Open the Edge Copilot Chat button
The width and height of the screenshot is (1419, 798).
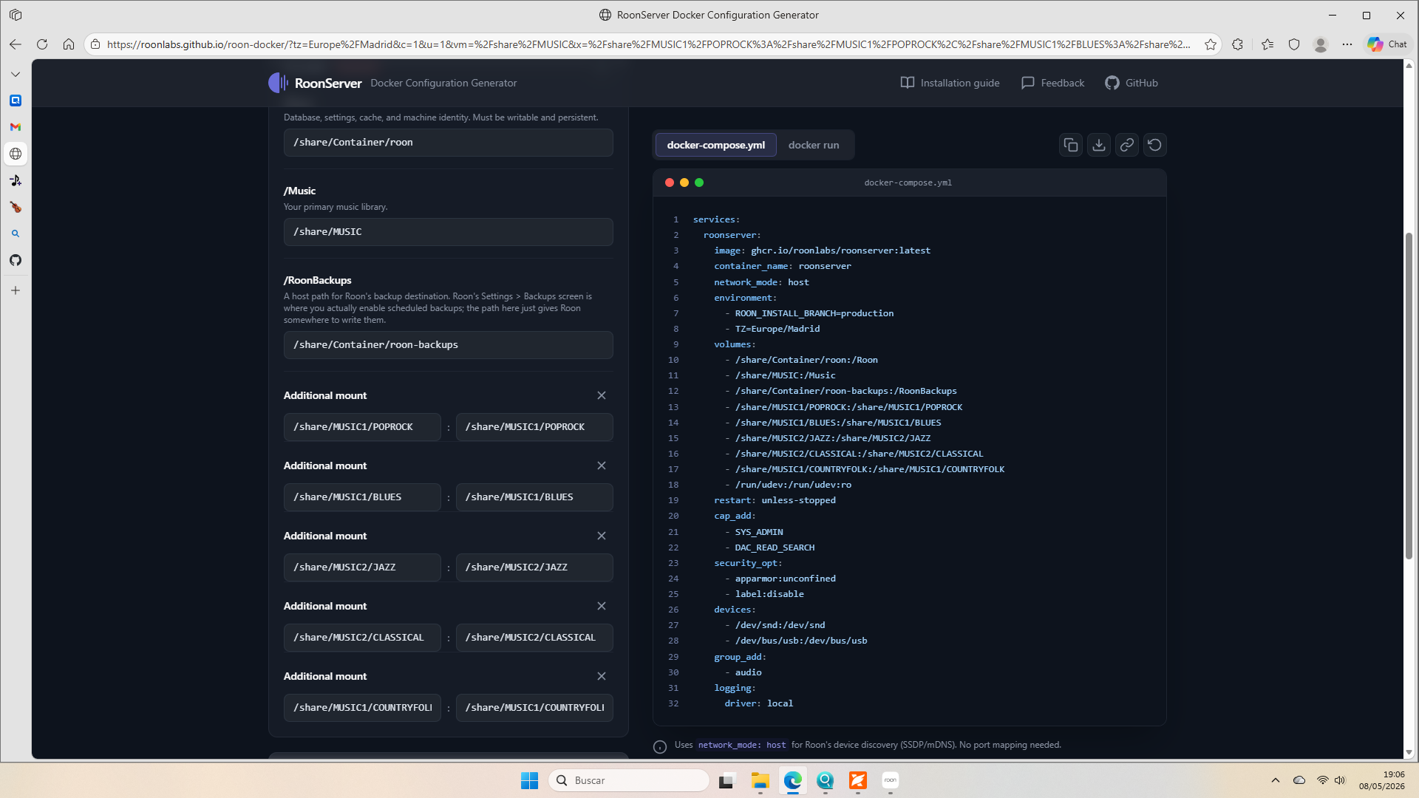click(1387, 44)
